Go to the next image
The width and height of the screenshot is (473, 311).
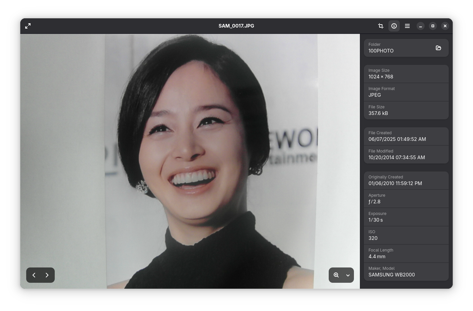[x=47, y=275]
